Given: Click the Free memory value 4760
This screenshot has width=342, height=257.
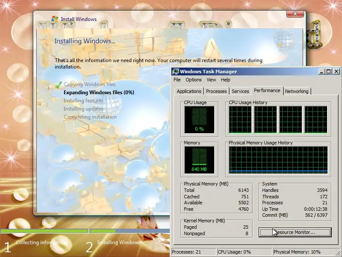Looking at the screenshot, I should [243, 209].
